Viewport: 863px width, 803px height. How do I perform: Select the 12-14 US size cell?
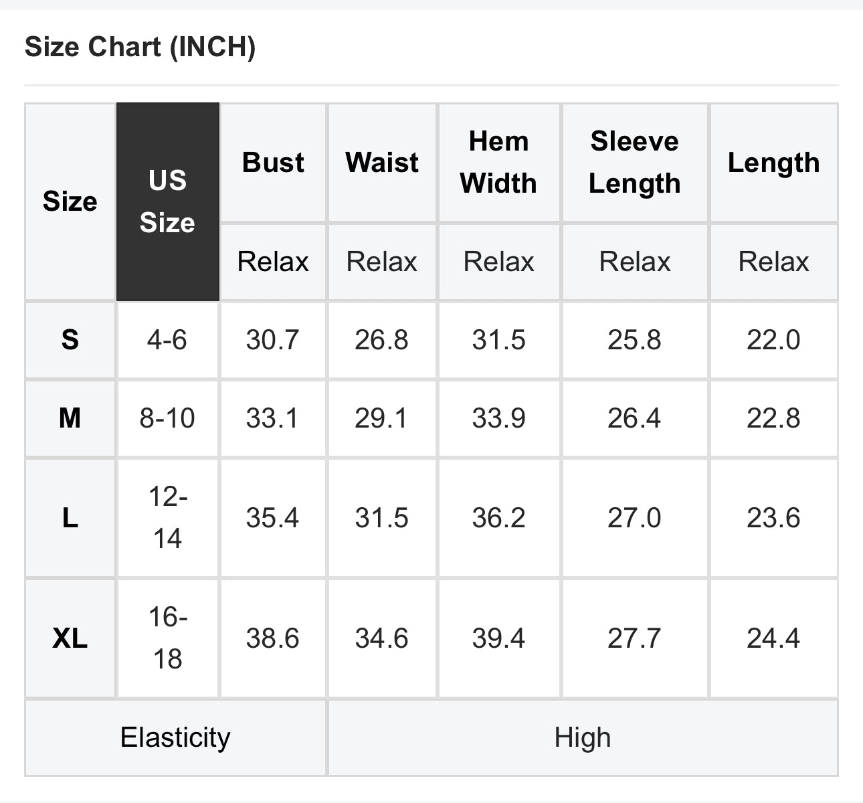tap(167, 518)
